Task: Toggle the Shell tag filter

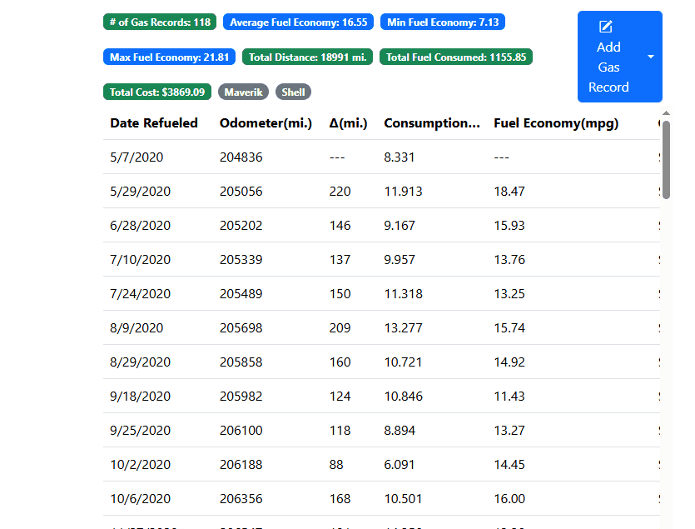Action: coord(293,92)
